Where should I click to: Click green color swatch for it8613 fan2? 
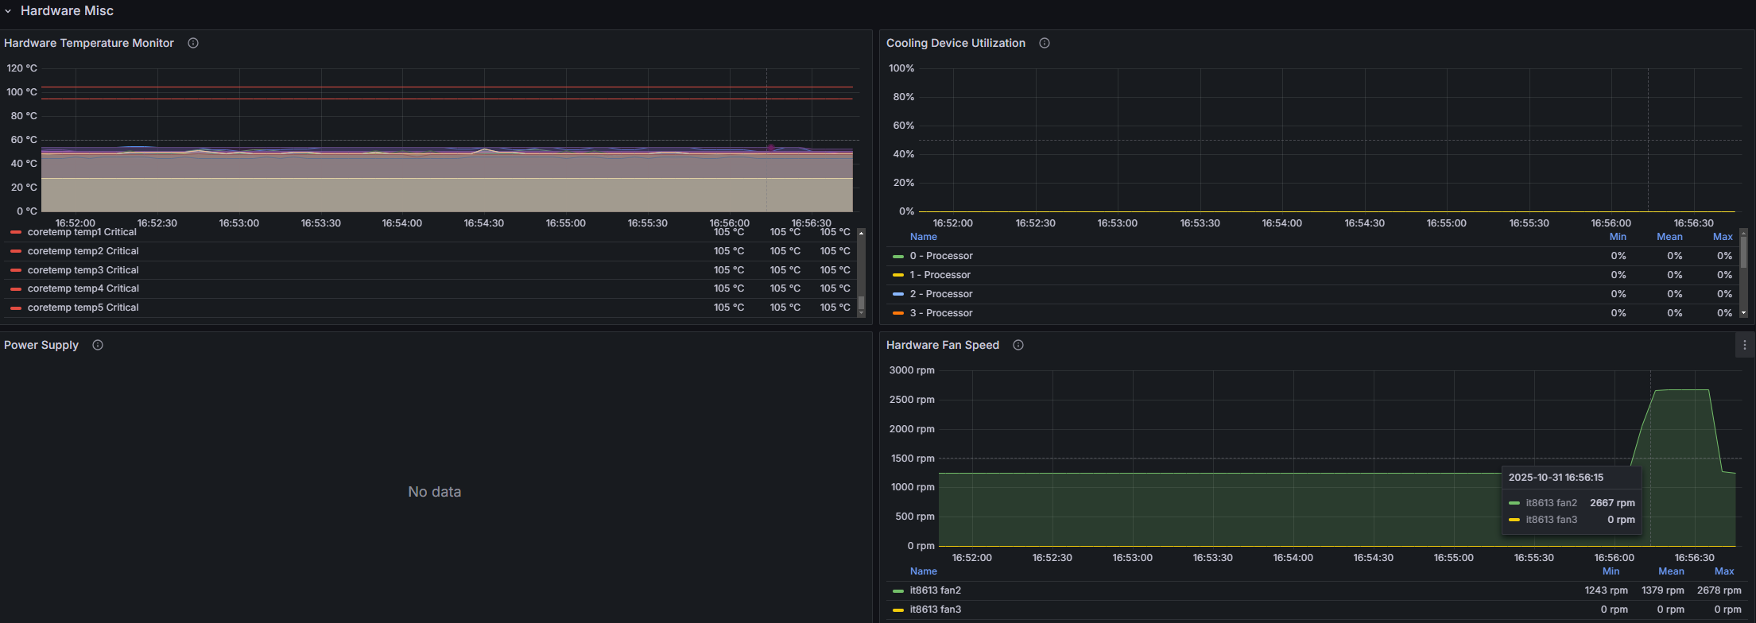898,590
